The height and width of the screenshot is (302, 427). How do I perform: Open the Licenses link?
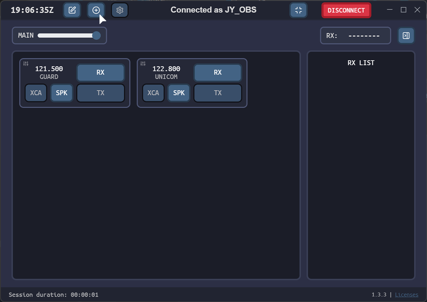[x=406, y=295]
